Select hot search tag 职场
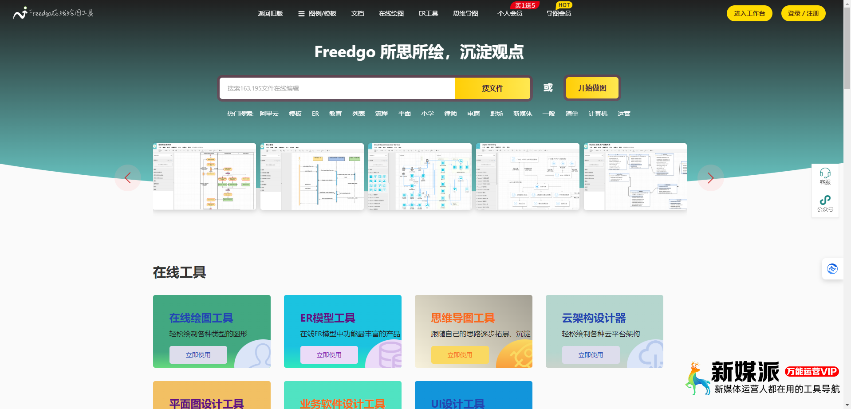 coord(496,114)
